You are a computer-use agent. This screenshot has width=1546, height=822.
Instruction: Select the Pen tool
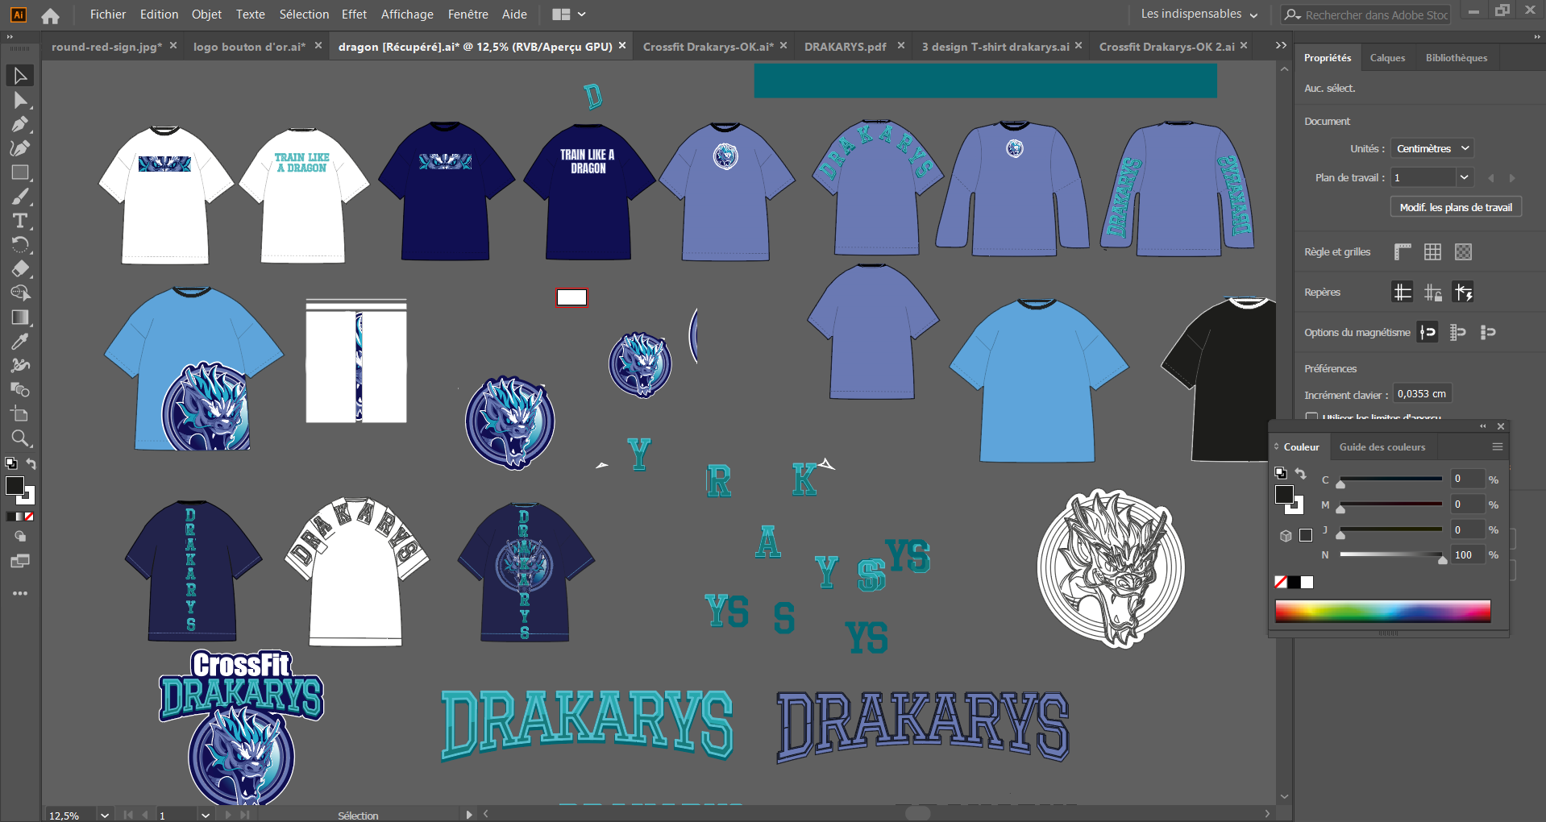click(x=20, y=124)
